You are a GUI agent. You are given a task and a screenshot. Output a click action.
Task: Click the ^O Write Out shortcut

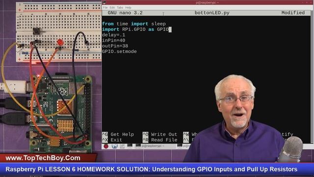click(x=160, y=134)
